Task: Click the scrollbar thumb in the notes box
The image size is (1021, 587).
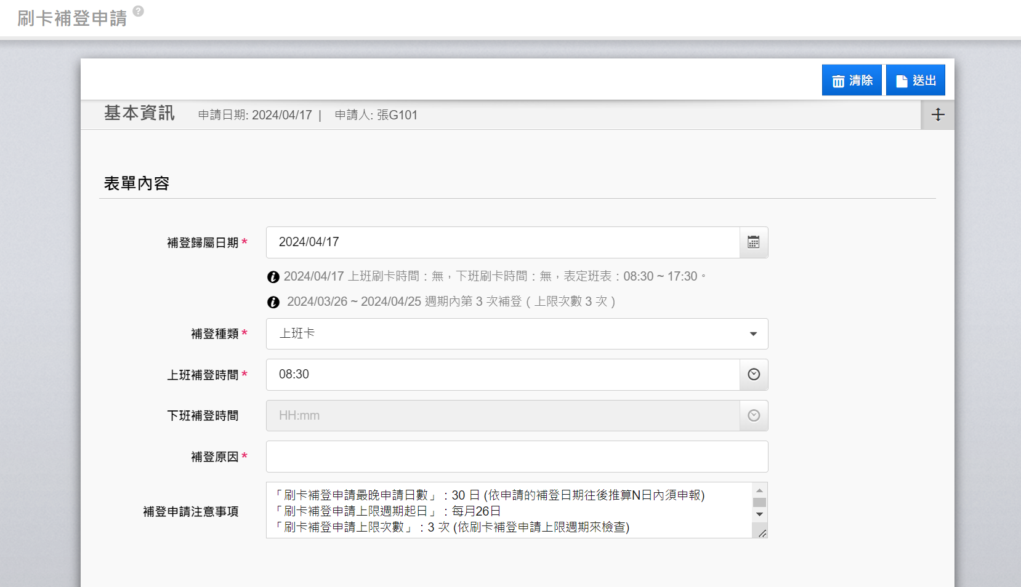Action: pos(759,502)
